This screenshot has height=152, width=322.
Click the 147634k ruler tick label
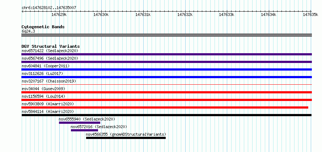click(268, 14)
